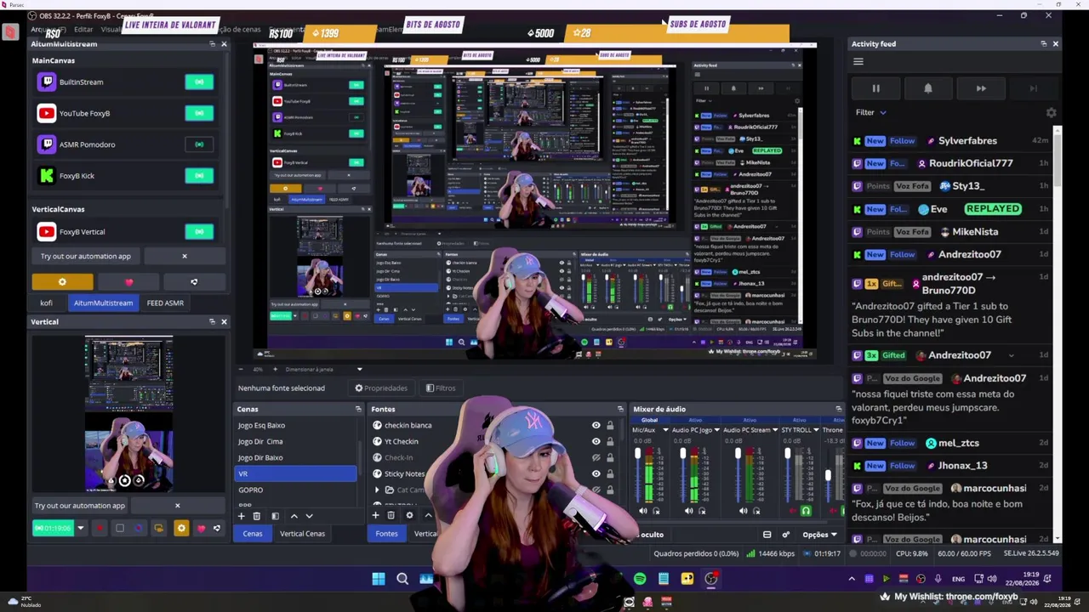Viewport: 1089px width, 612px height.
Task: Add a new source in Fontes panel
Action: pyautogui.click(x=376, y=515)
